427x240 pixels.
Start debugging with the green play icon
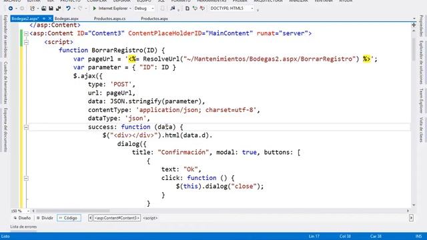tap(95, 9)
